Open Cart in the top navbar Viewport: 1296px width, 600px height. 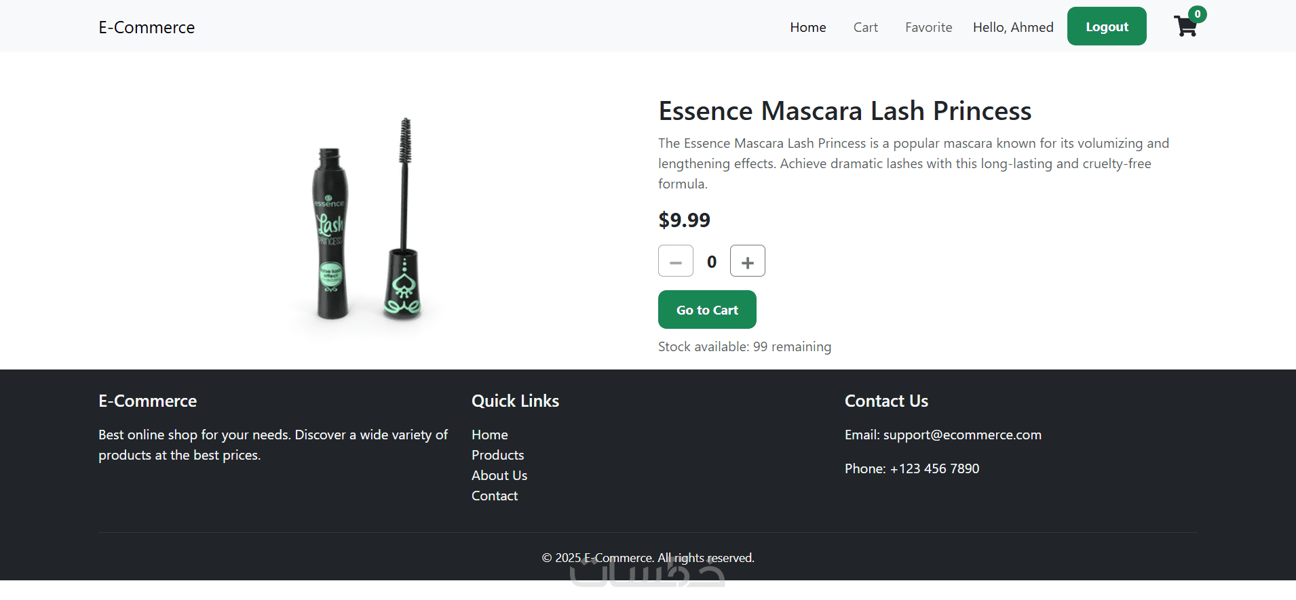pyautogui.click(x=865, y=28)
